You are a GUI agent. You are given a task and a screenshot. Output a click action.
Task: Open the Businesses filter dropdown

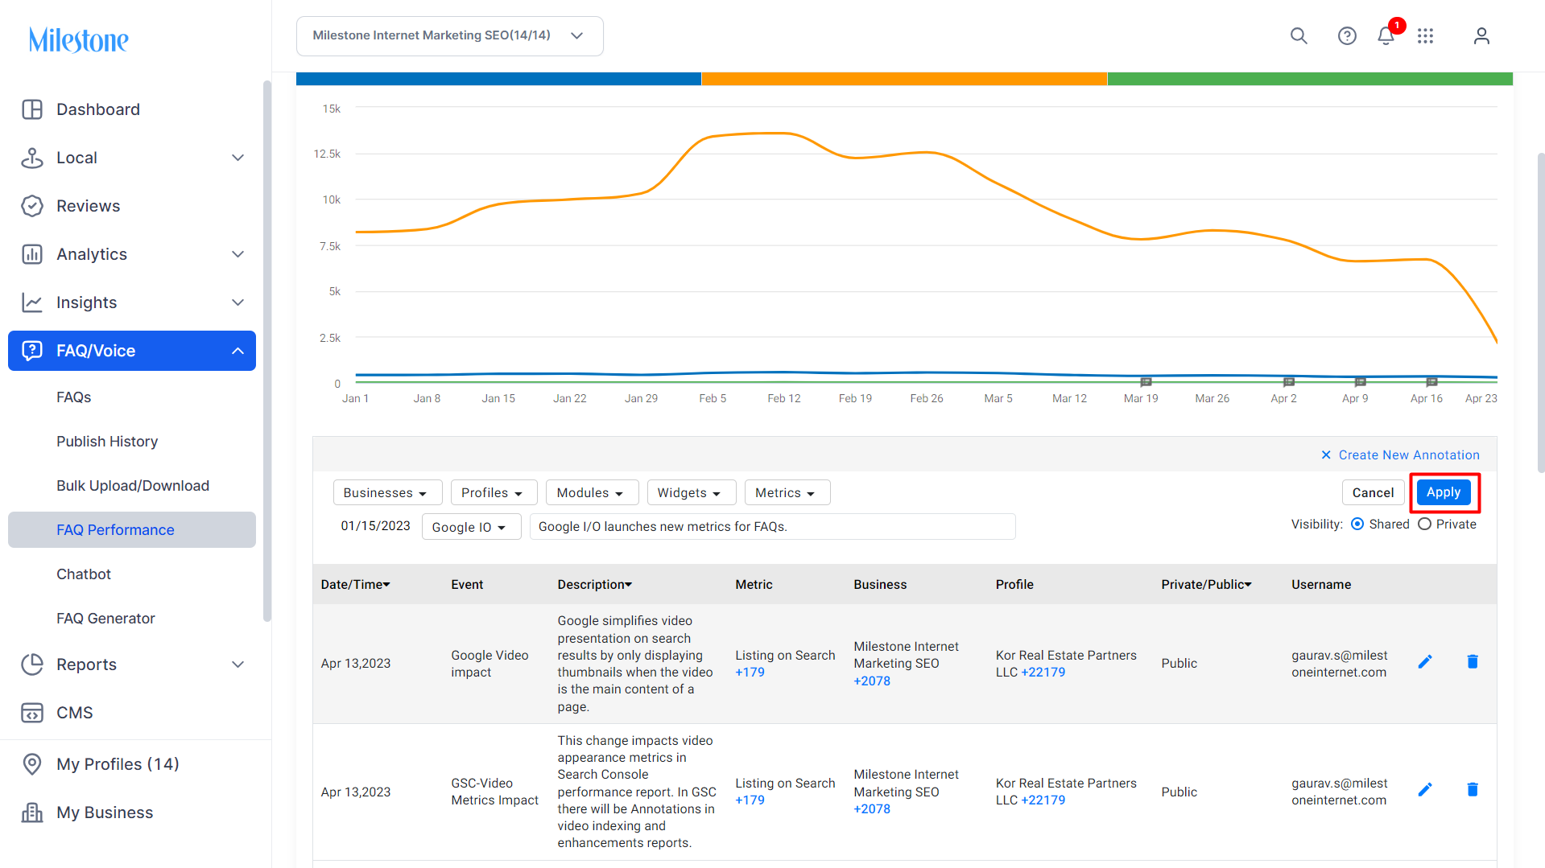click(387, 493)
